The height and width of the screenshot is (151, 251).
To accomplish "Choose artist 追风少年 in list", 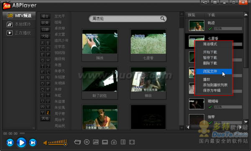I will point(61,40).
